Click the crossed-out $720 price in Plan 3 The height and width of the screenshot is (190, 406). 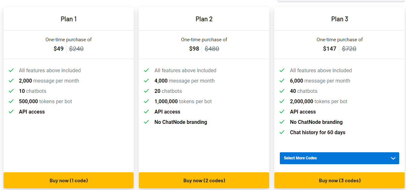tap(349, 49)
